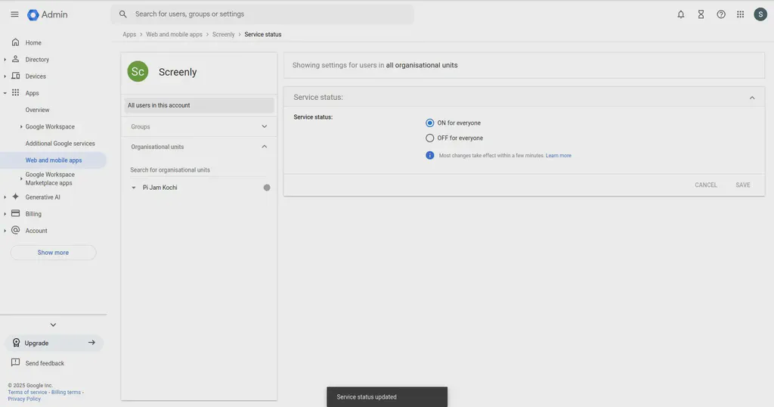Select ON for everyone
This screenshot has height=407, width=774.
coord(430,123)
